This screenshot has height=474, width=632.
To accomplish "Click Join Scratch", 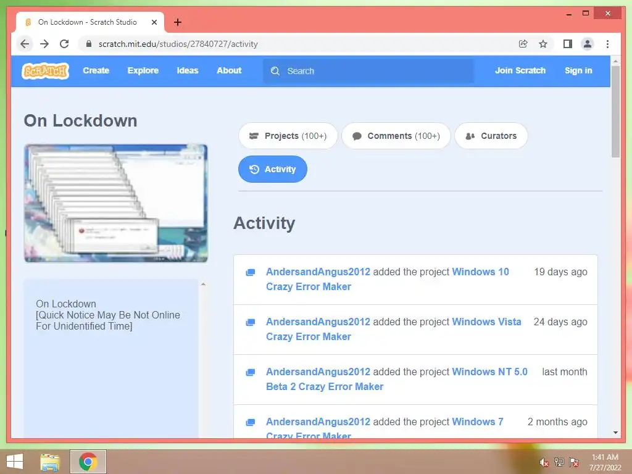I will (x=520, y=70).
